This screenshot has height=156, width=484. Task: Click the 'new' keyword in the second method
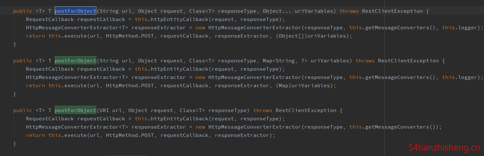[200, 77]
